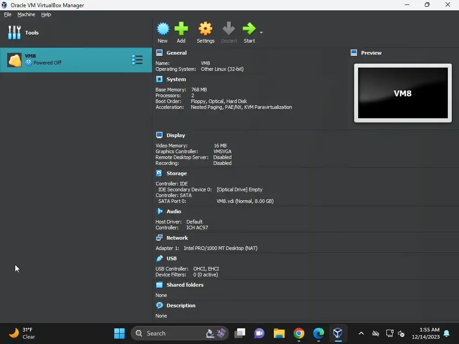Open the weather widget showing 31°F
The width and height of the screenshot is (459, 344).
pos(22,333)
